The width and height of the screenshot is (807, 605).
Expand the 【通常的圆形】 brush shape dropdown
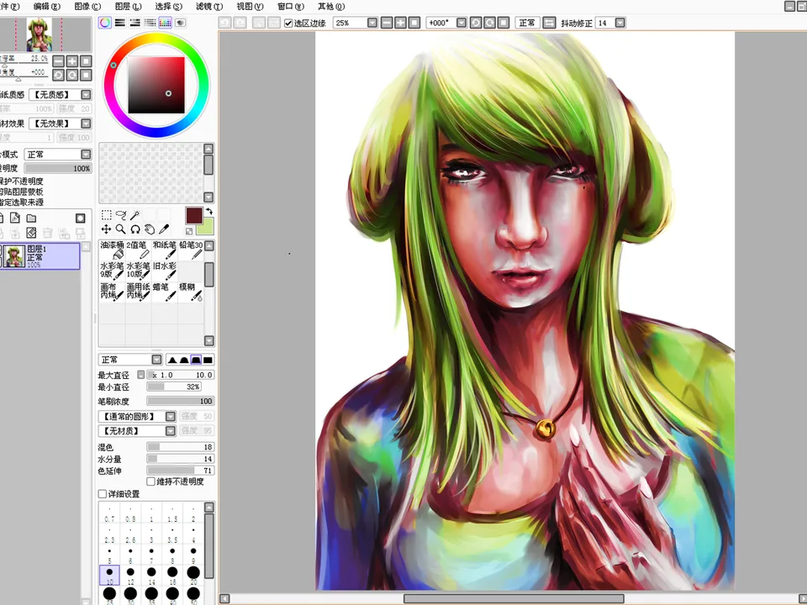[171, 417]
